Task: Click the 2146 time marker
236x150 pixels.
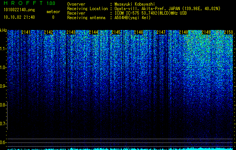Action: (138, 32)
